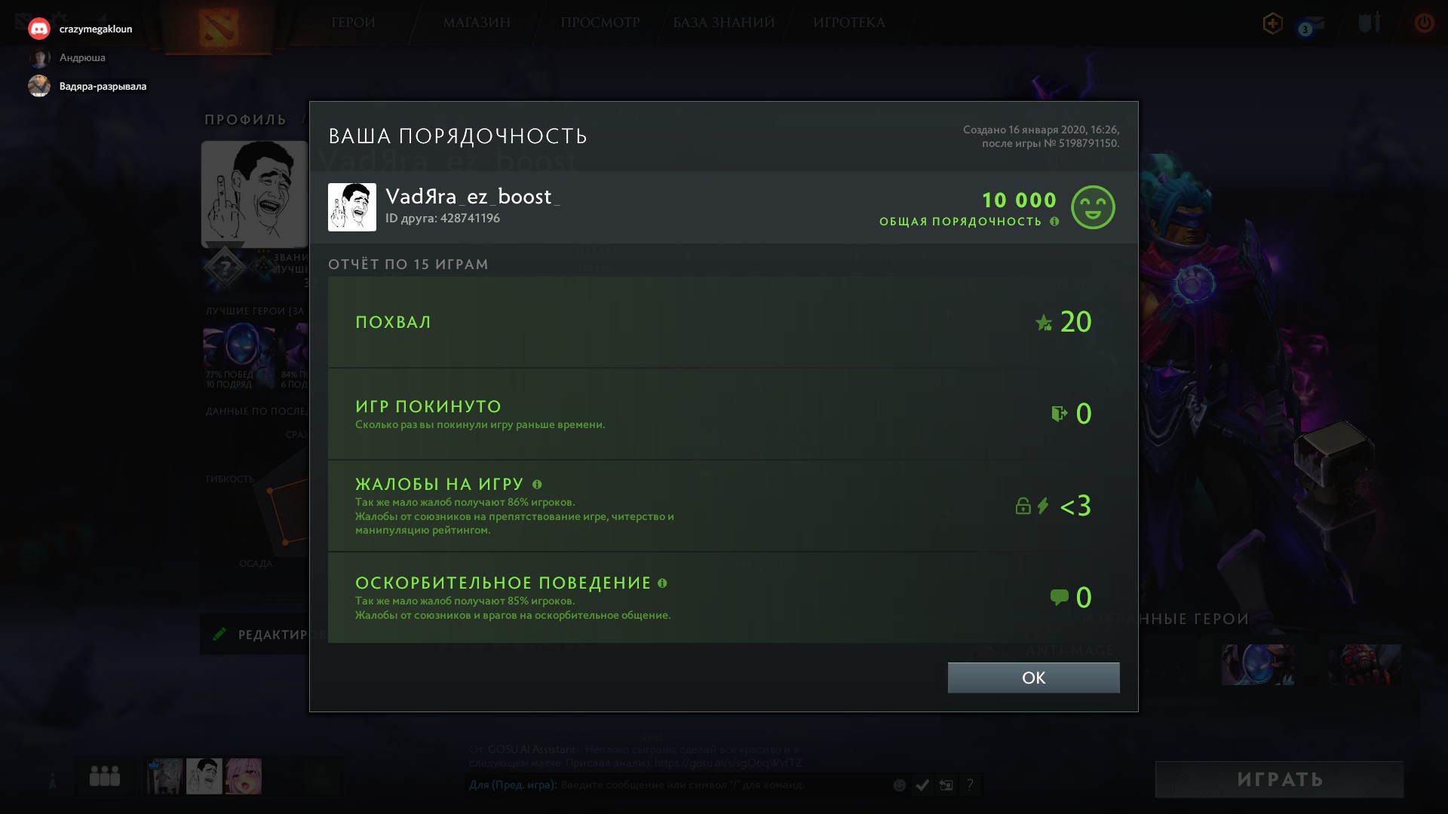Screen dimensions: 1448x814
Task: Open the party members icon at bottom
Action: tap(105, 776)
